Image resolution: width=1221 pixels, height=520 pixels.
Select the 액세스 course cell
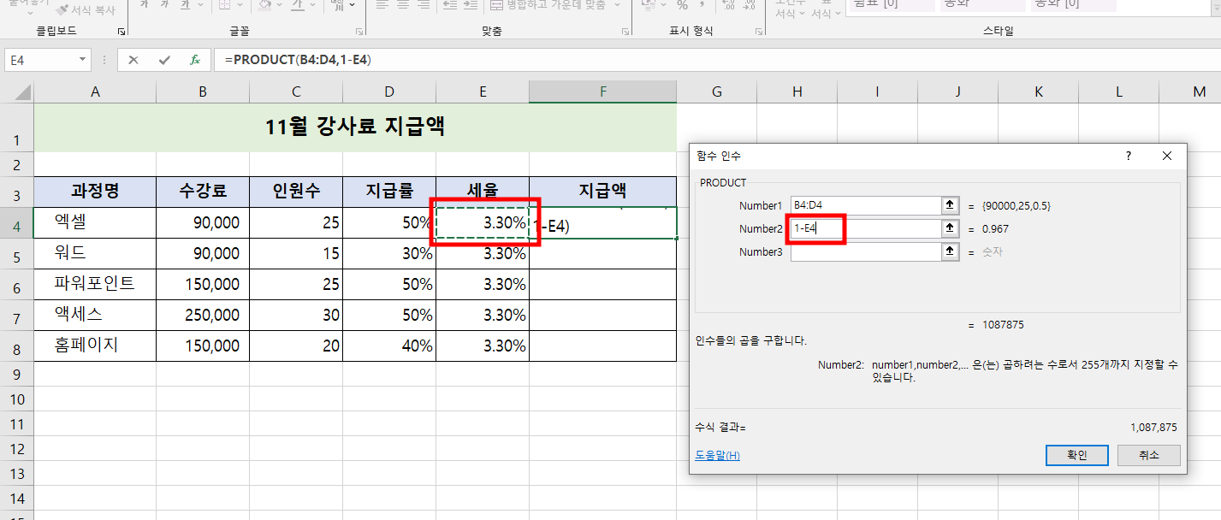tap(95, 315)
